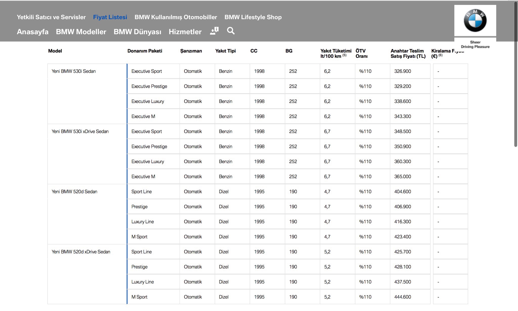This screenshot has width=518, height=311.
Task: Select the Fiyat Listesi link
Action: (x=110, y=17)
